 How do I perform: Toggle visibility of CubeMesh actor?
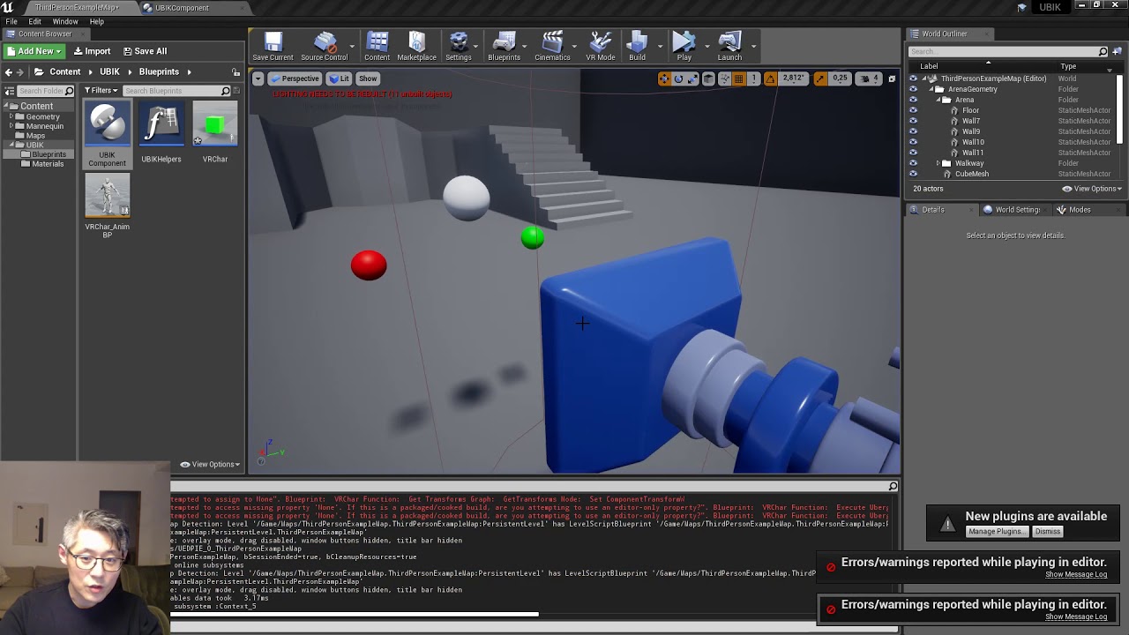point(913,174)
